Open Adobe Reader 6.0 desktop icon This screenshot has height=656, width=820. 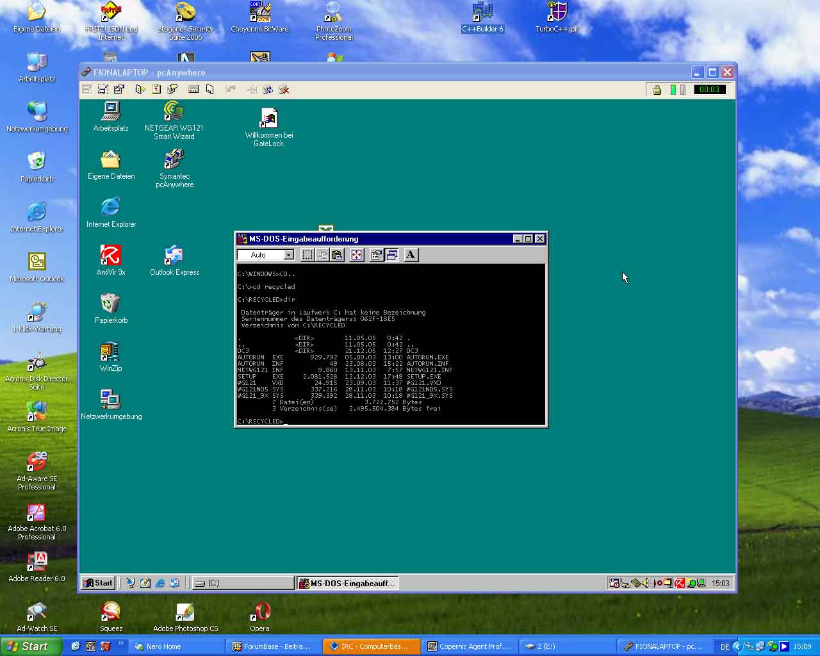pos(37,566)
